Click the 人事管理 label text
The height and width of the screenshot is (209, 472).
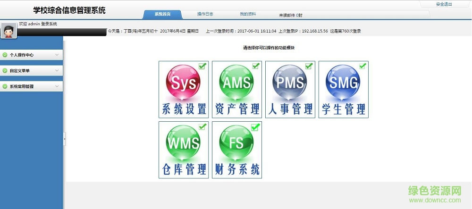coord(290,109)
